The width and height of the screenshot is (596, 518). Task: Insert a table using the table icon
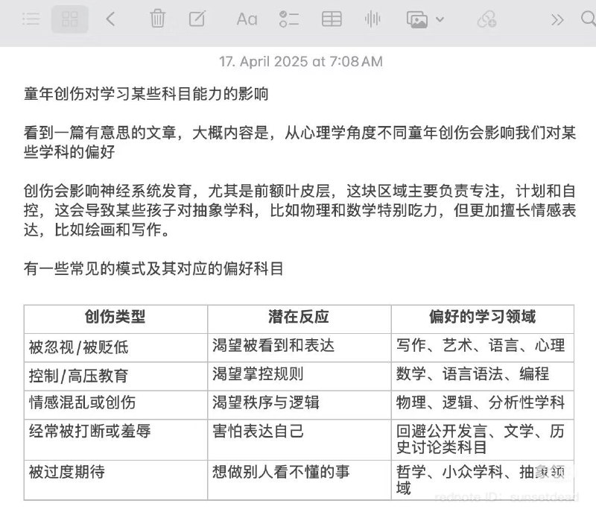330,19
